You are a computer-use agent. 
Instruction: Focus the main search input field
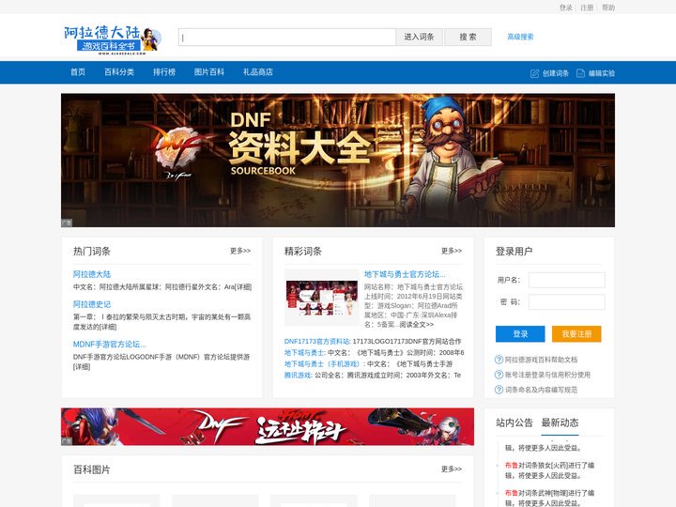point(287,37)
